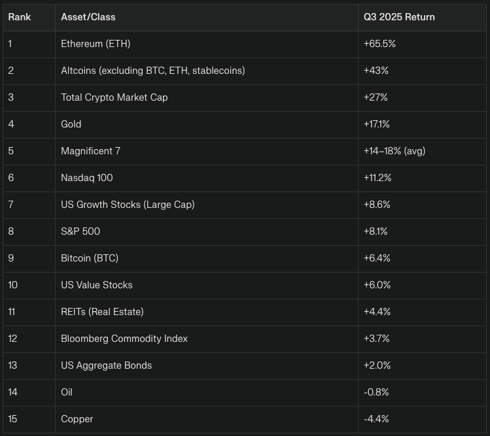Click the Q3 2025 Return header
This screenshot has width=490, height=436.
[x=399, y=17]
